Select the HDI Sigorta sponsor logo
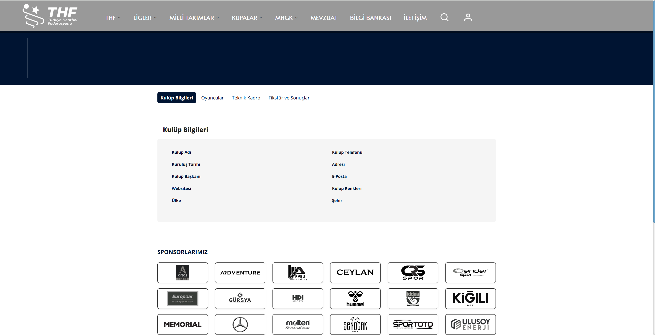The width and height of the screenshot is (655, 335). click(298, 298)
